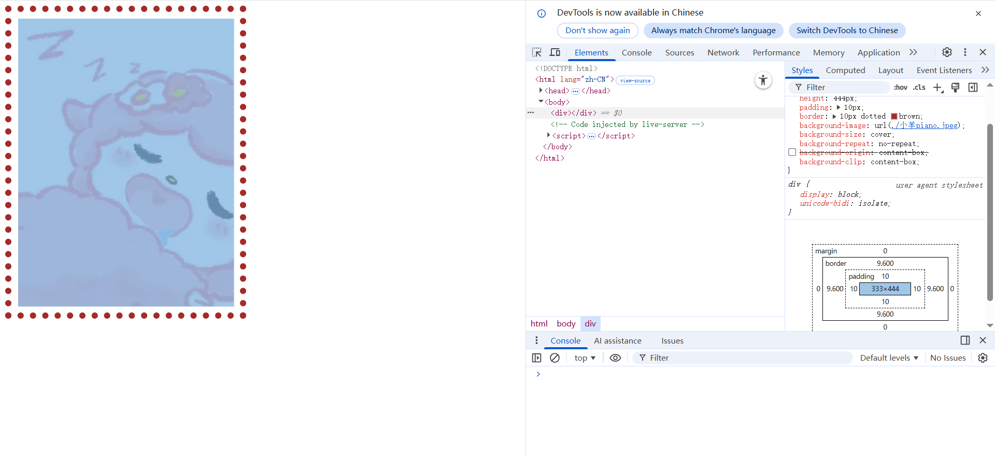Select the Elements tab

click(x=591, y=53)
